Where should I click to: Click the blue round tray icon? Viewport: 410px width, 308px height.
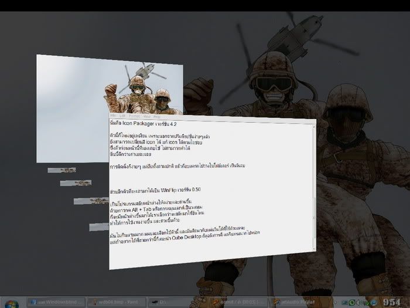(374, 303)
